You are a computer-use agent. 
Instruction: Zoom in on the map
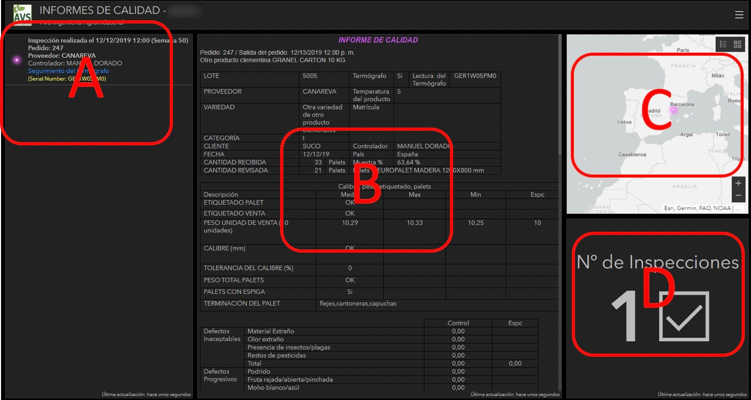(738, 183)
